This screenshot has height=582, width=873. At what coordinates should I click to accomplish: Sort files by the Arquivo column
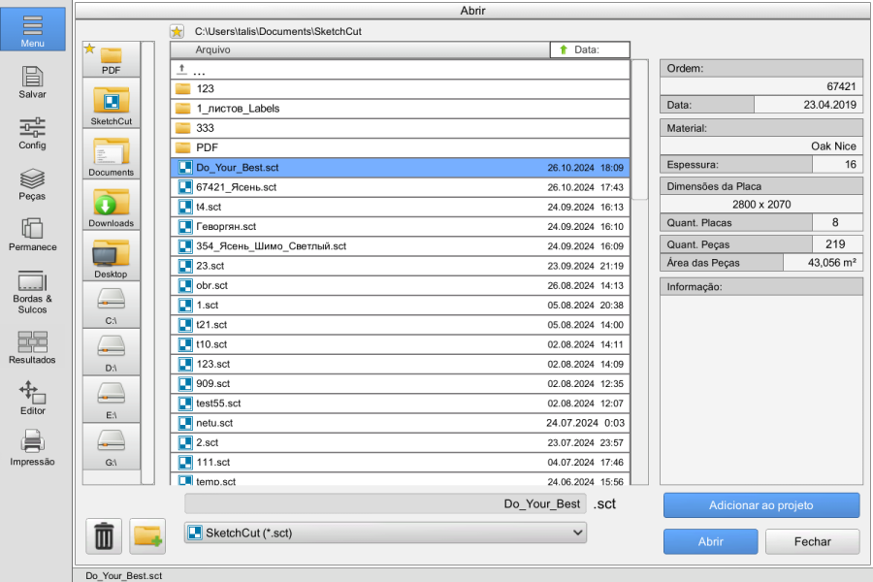coord(360,49)
